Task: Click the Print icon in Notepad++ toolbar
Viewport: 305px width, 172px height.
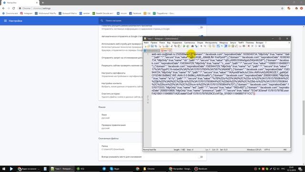Action: 167,46
